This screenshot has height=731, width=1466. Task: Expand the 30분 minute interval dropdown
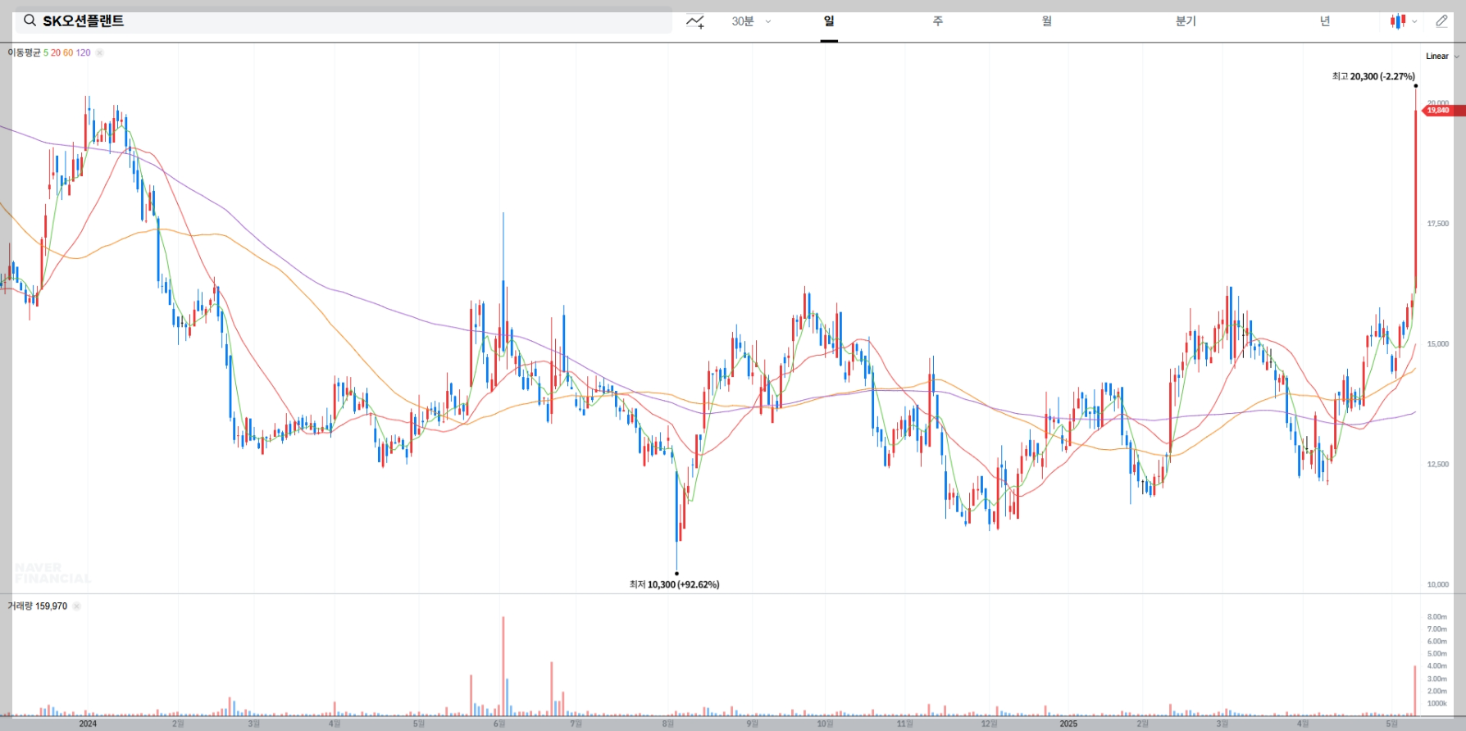tap(752, 21)
